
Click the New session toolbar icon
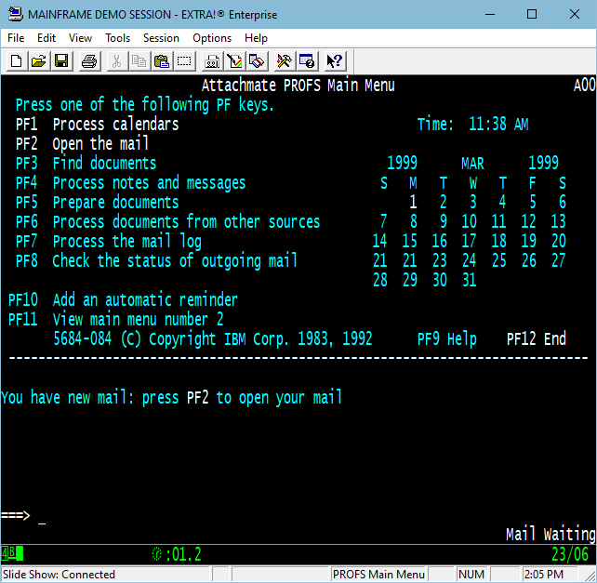[17, 61]
